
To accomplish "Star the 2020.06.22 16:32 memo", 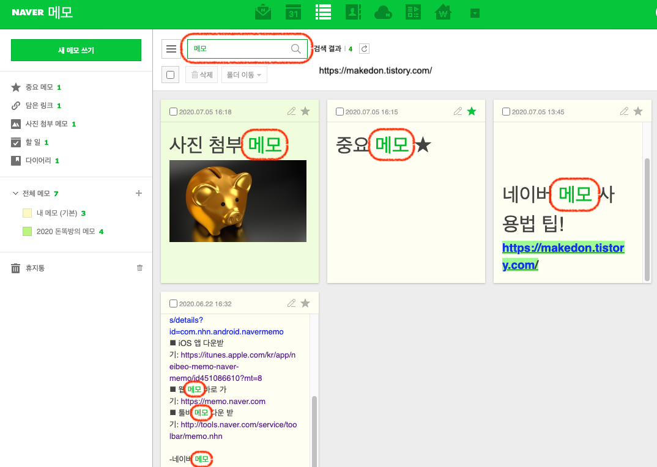I will pyautogui.click(x=305, y=303).
